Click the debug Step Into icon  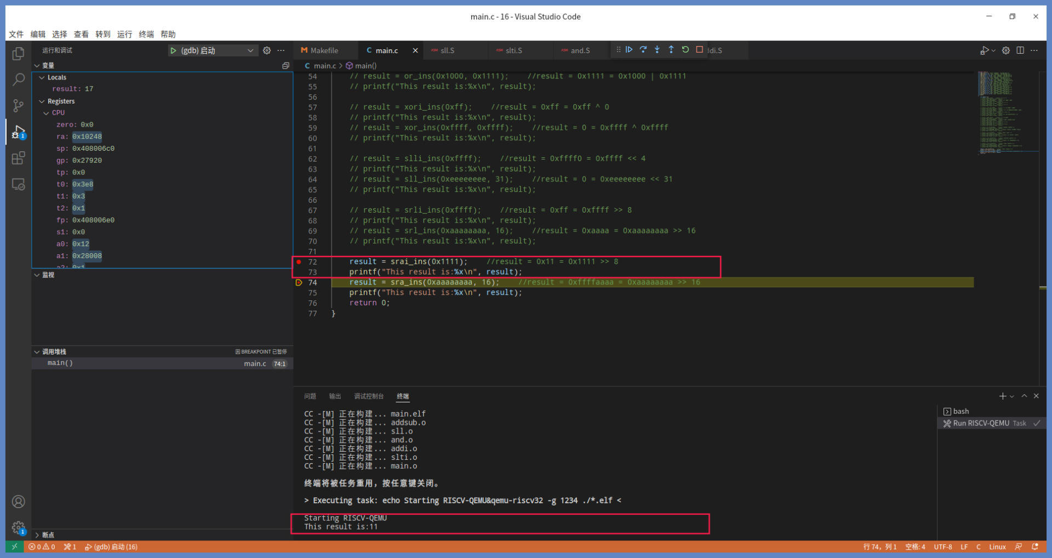coord(657,50)
